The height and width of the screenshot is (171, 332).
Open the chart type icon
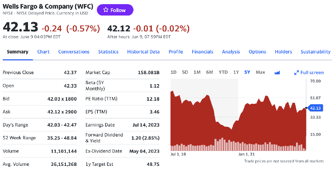(x=277, y=72)
